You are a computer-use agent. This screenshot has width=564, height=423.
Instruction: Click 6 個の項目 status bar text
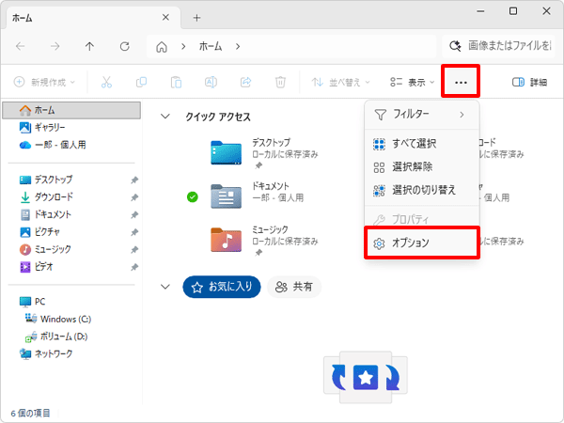coord(30,413)
